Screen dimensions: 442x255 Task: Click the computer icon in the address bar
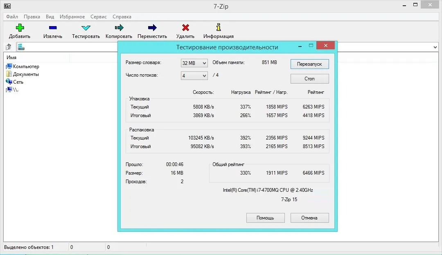point(21,47)
